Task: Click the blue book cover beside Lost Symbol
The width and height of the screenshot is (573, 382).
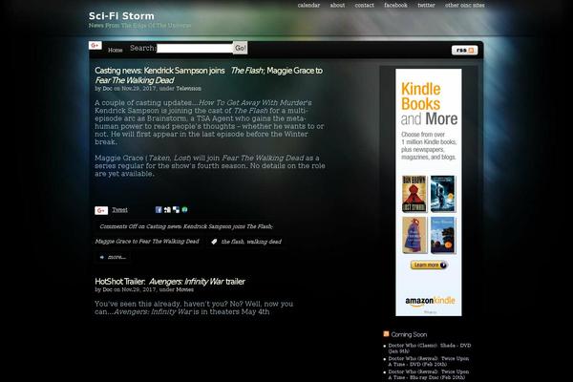Action: pyautogui.click(x=443, y=194)
